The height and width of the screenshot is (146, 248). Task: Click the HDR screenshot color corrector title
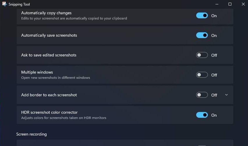(x=49, y=113)
